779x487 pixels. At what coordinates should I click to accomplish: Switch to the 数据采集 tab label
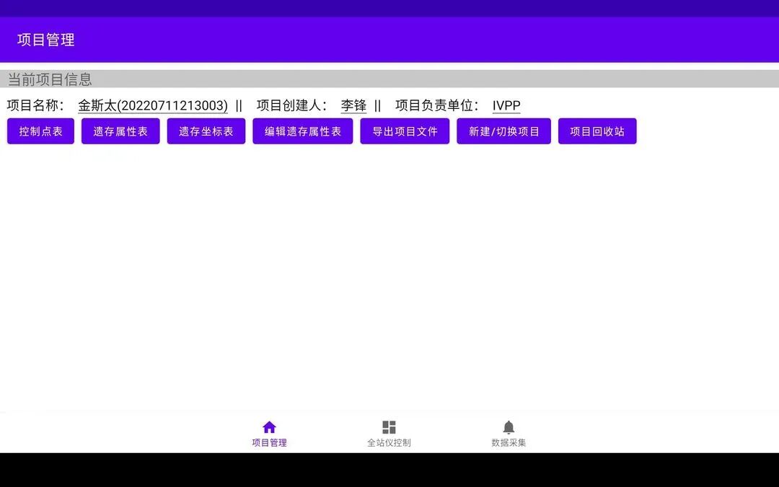point(509,443)
